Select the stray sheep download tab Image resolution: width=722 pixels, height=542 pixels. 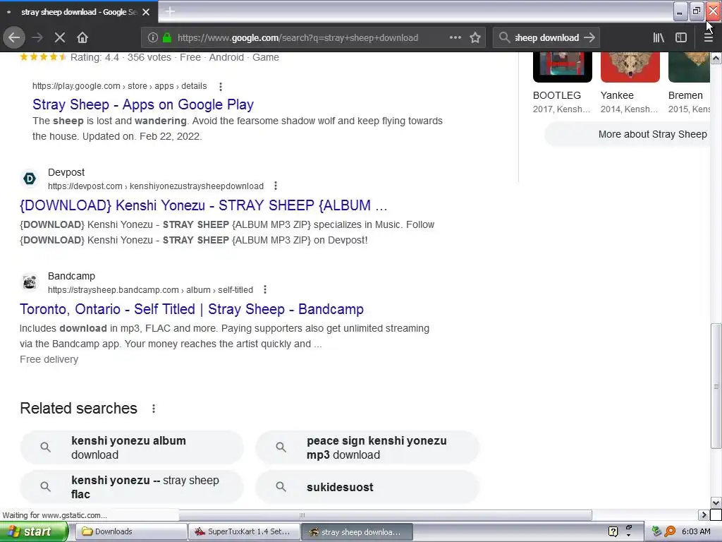tap(79, 12)
